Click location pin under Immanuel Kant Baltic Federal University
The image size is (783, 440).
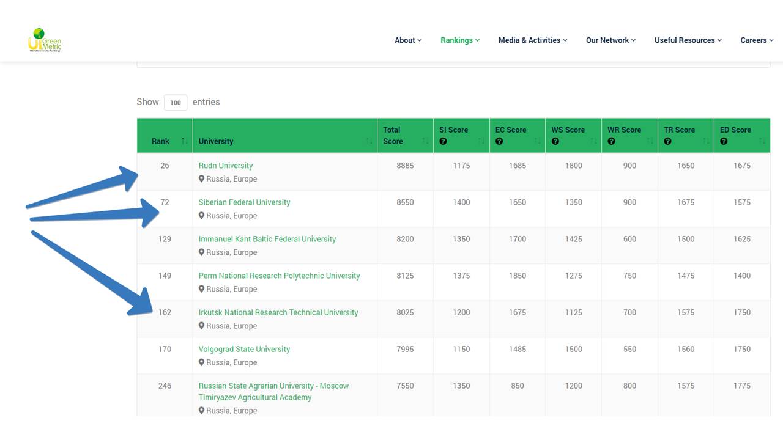(201, 252)
